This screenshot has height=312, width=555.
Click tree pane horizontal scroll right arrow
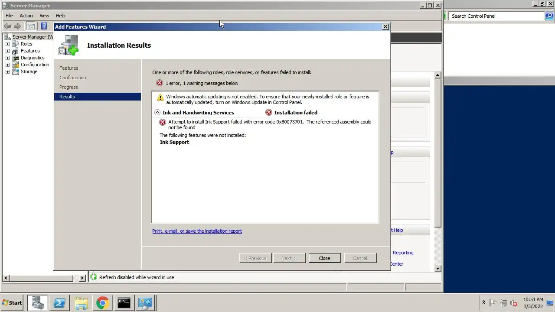pos(82,278)
